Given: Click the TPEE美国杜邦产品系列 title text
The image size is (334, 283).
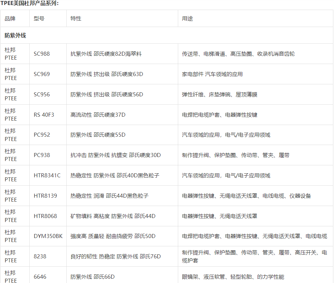Looking at the screenshot, I should coord(30,3).
